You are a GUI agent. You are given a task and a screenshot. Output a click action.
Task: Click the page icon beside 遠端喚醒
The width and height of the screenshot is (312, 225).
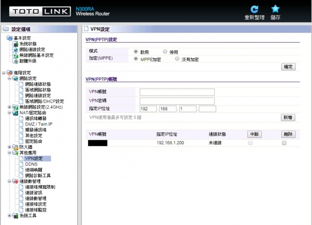click(21, 170)
